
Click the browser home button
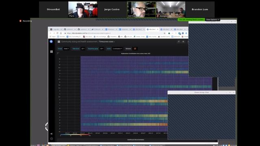click(61, 33)
